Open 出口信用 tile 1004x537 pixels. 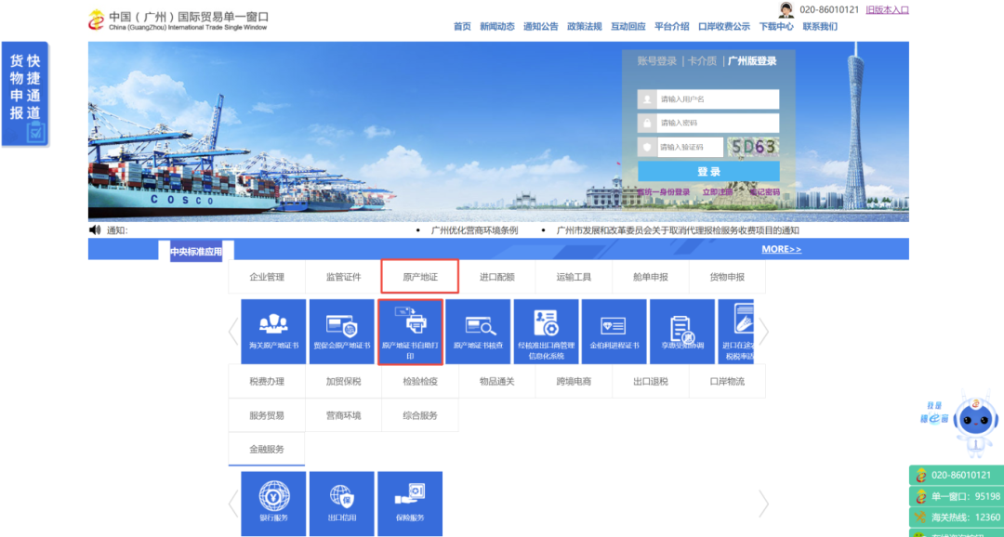[342, 504]
